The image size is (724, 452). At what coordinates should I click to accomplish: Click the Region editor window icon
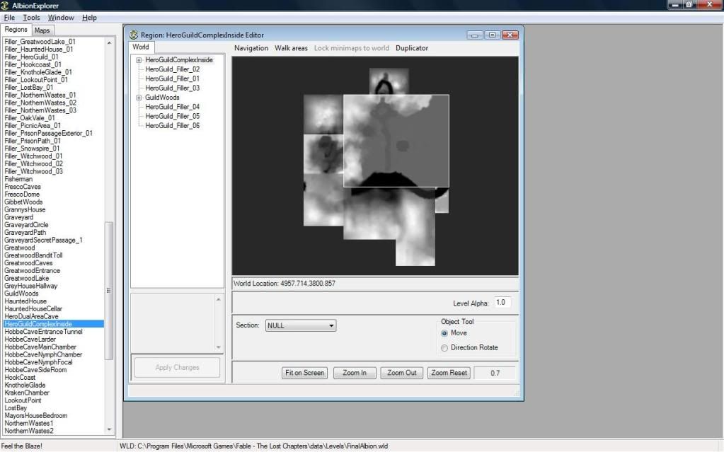pyautogui.click(x=134, y=35)
